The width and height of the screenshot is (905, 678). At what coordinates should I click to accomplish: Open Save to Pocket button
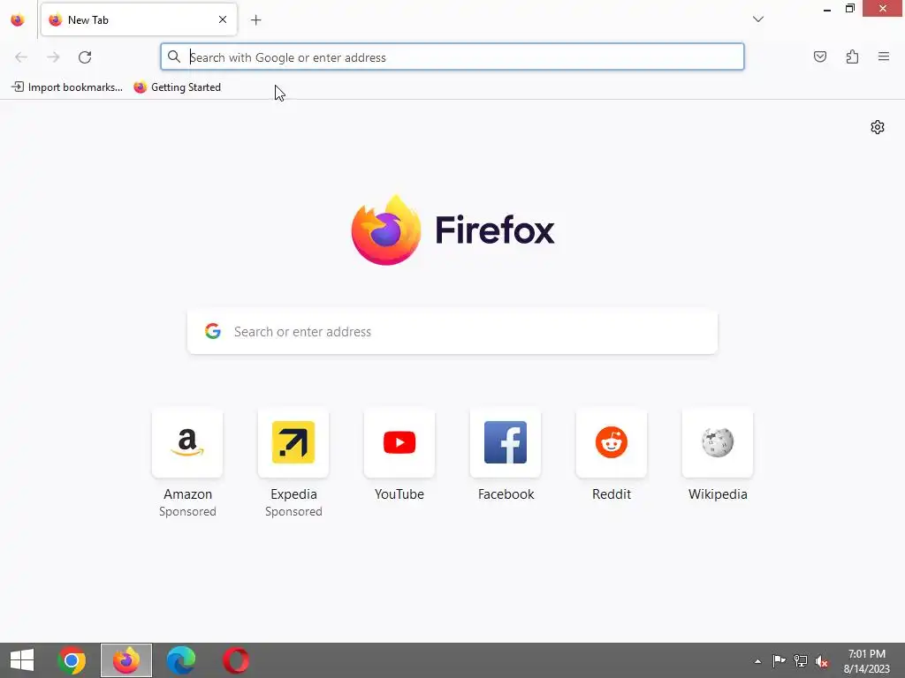tap(819, 56)
